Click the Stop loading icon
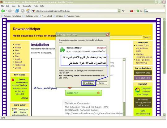 [23, 11]
